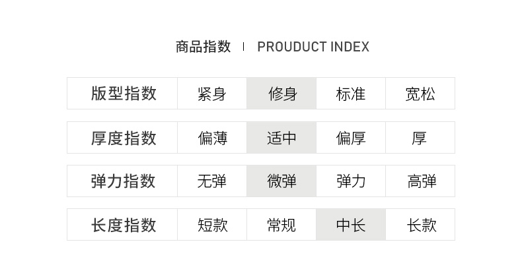Viewport: 522px width, 269px height.
Task: Select the 紧身 fit option
Action: coord(211,94)
